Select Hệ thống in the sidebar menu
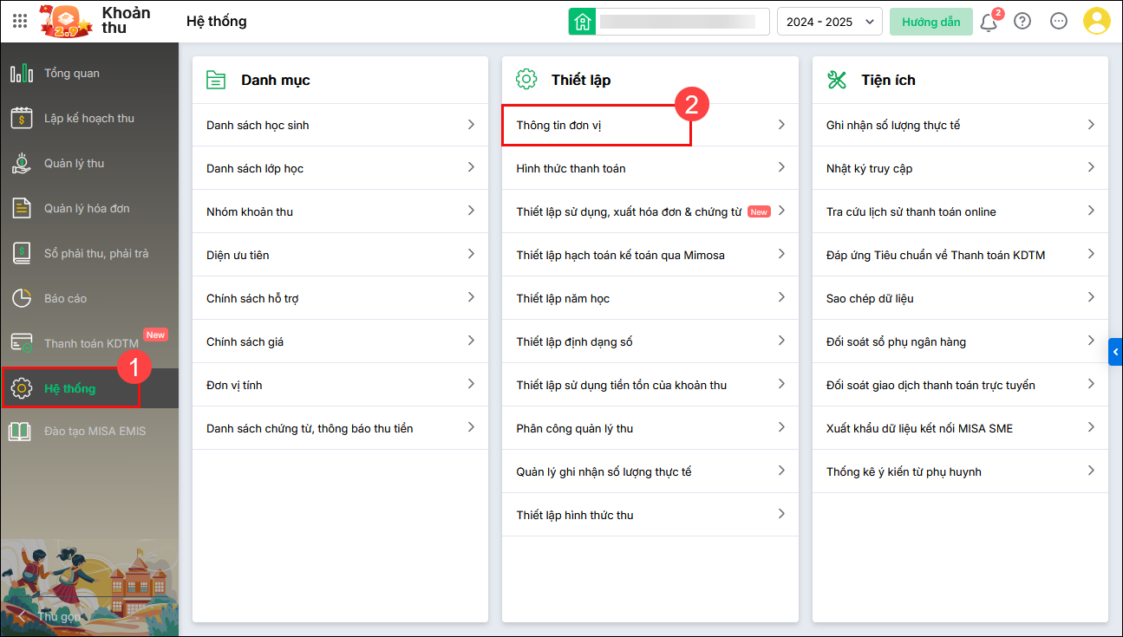This screenshot has width=1123, height=637. click(69, 389)
